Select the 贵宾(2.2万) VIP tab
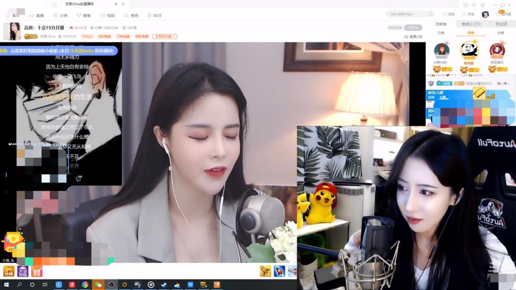516x290 pixels. point(471,24)
